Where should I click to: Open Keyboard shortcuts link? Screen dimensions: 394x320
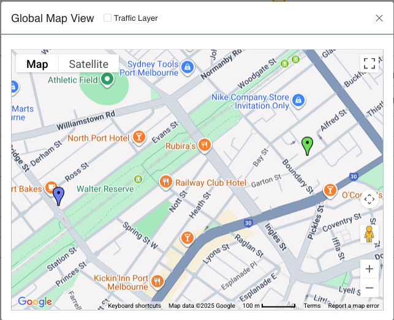tap(134, 306)
